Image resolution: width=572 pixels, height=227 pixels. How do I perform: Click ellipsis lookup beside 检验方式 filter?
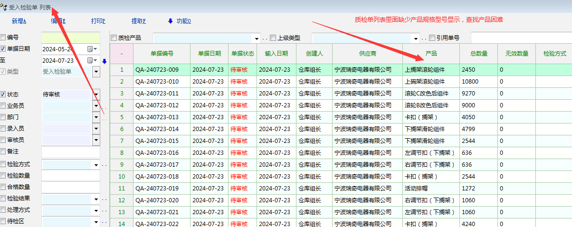tap(105, 165)
